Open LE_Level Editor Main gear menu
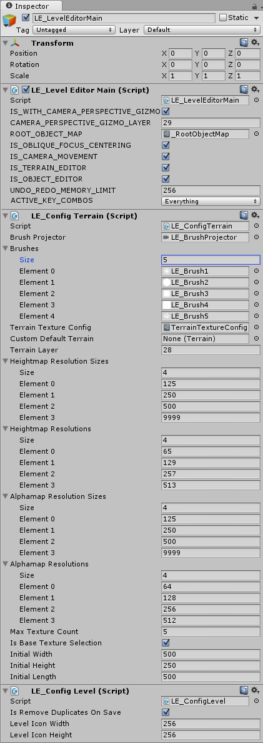The width and height of the screenshot is (263, 743). (x=255, y=90)
